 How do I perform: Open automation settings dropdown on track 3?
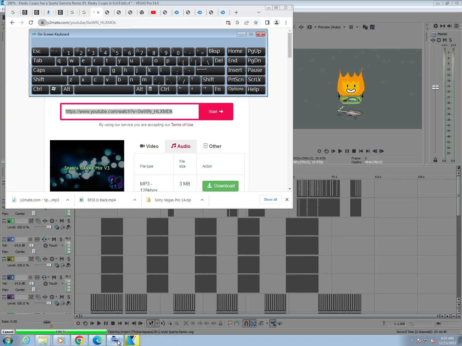56,221
